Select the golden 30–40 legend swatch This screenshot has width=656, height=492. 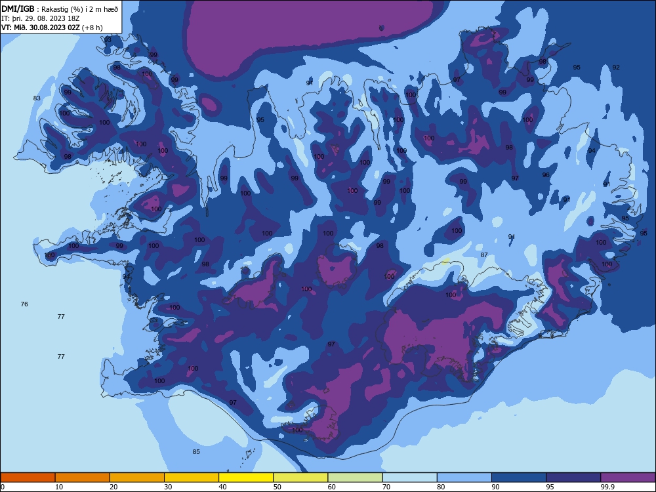192,478
